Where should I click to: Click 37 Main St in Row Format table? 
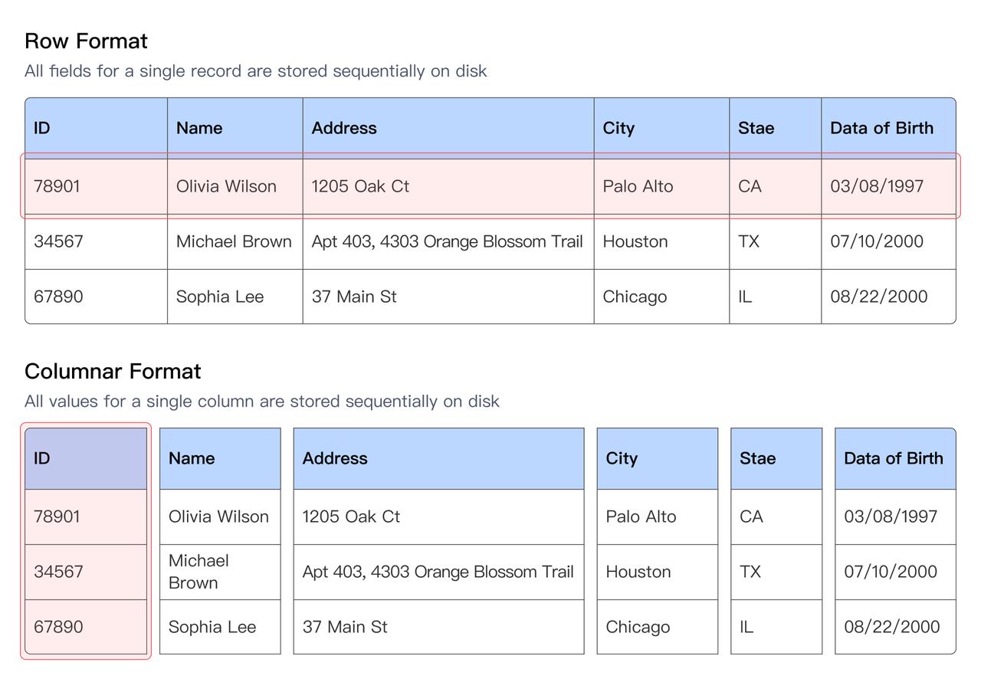(354, 297)
